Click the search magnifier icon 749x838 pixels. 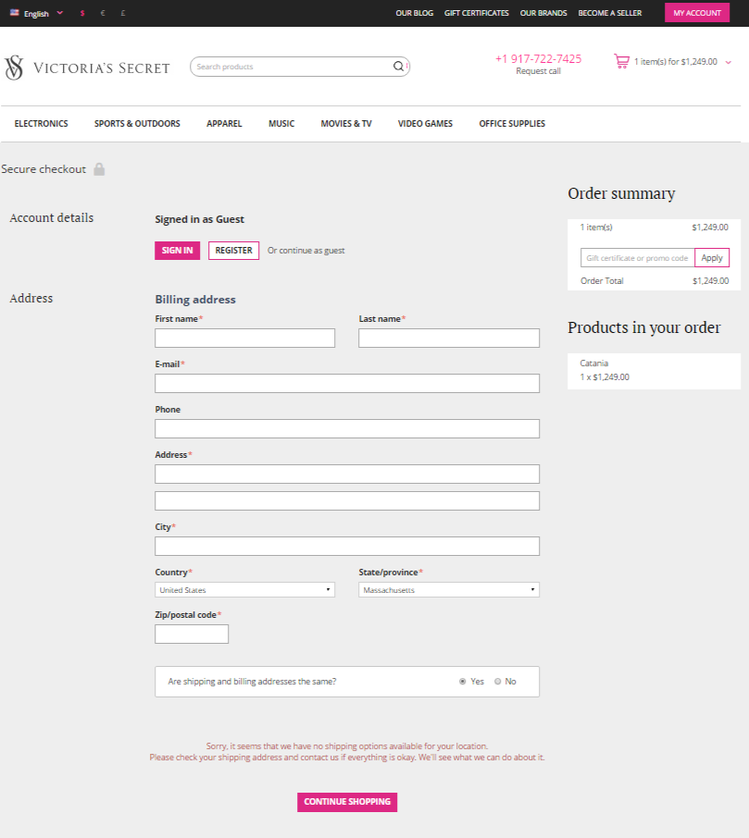(399, 67)
